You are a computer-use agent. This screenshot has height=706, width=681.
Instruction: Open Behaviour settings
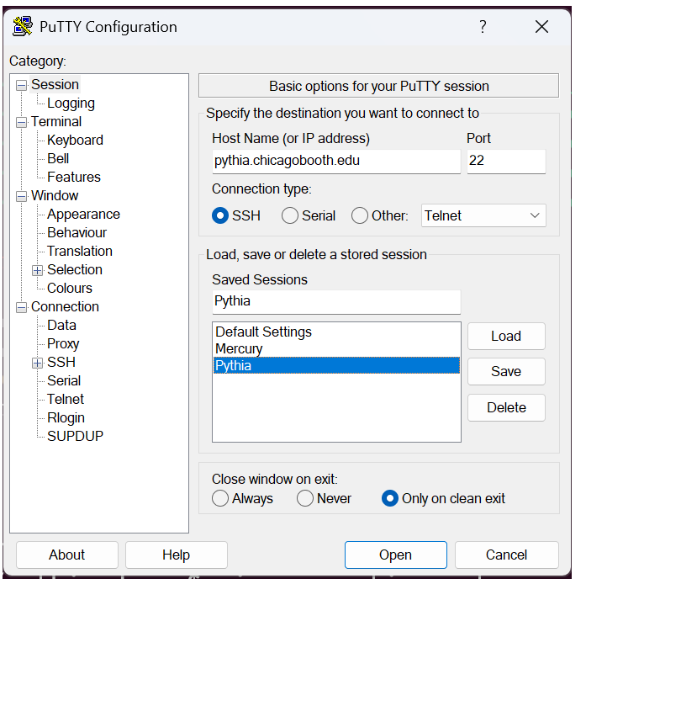click(x=77, y=232)
